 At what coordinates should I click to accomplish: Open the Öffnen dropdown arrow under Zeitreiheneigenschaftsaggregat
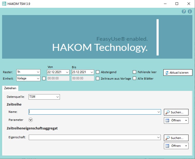(x=186, y=146)
